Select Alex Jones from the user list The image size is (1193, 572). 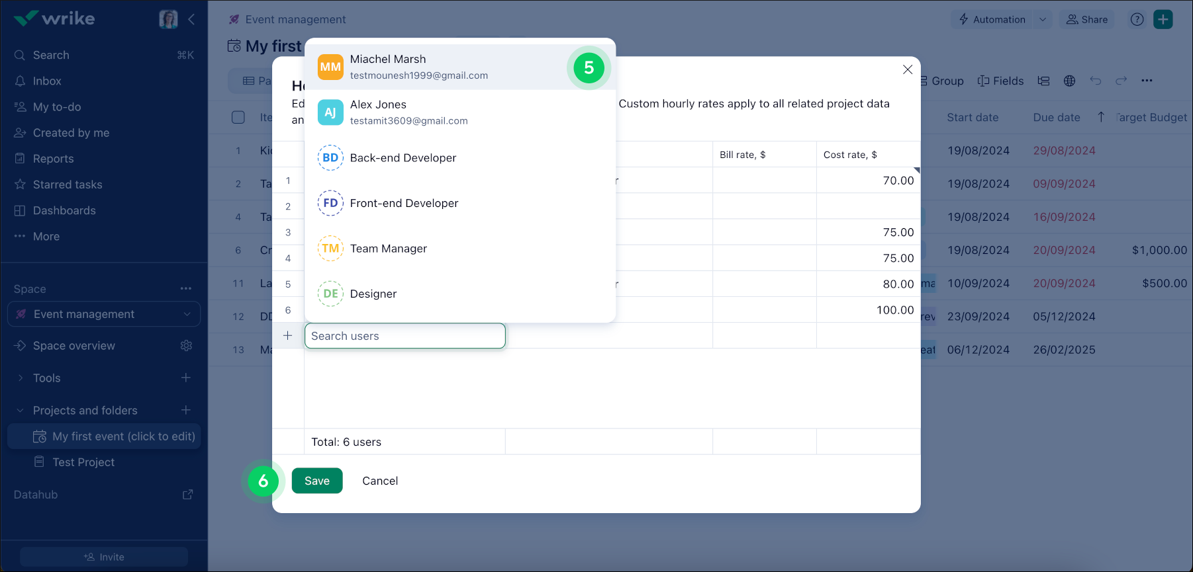click(x=460, y=112)
